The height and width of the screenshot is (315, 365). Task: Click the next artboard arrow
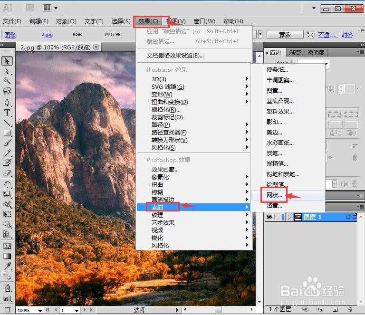[85, 310]
